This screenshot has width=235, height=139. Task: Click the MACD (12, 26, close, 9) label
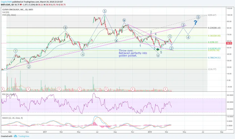tap(12, 118)
